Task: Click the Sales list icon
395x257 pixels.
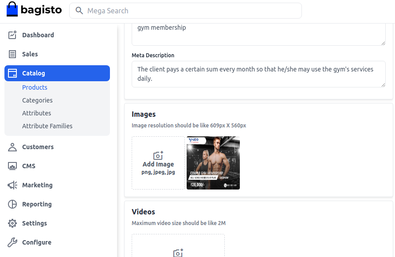Action: coord(12,54)
